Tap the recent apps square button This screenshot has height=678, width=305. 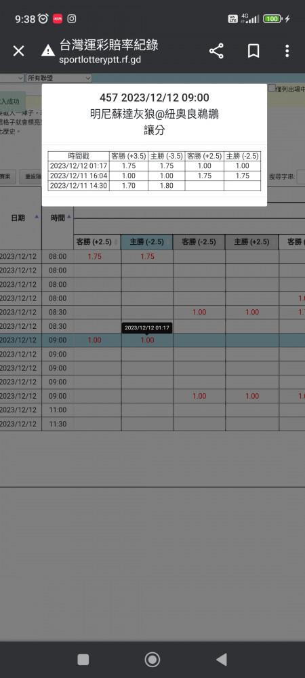83,660
